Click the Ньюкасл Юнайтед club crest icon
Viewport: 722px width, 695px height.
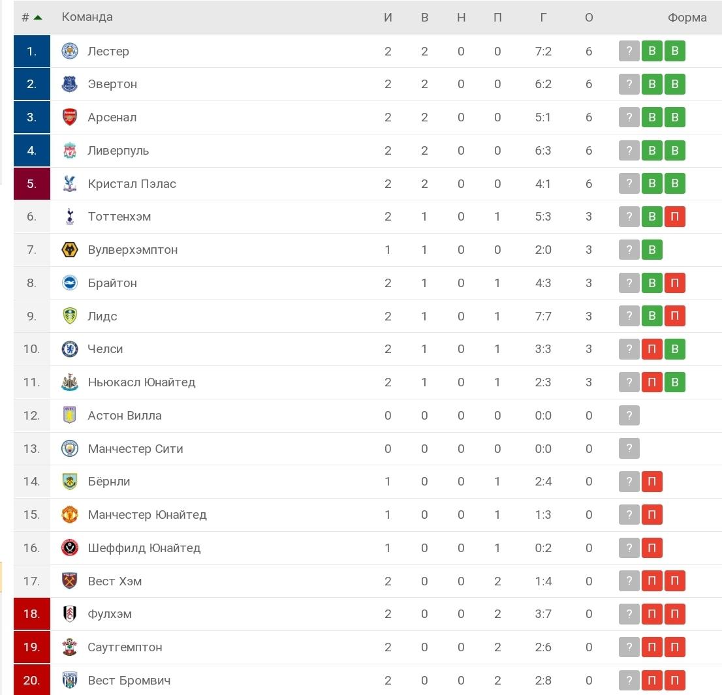(70, 382)
